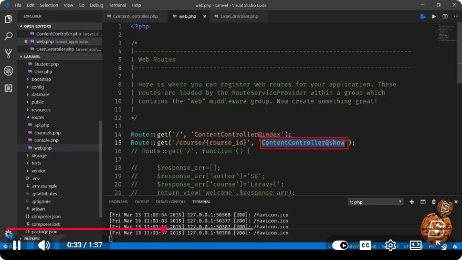Collapse the routes folder
This screenshot has height=260, width=462.
click(37, 117)
